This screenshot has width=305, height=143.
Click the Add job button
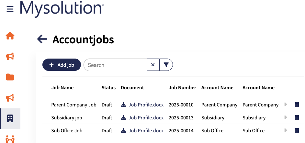[62, 65]
